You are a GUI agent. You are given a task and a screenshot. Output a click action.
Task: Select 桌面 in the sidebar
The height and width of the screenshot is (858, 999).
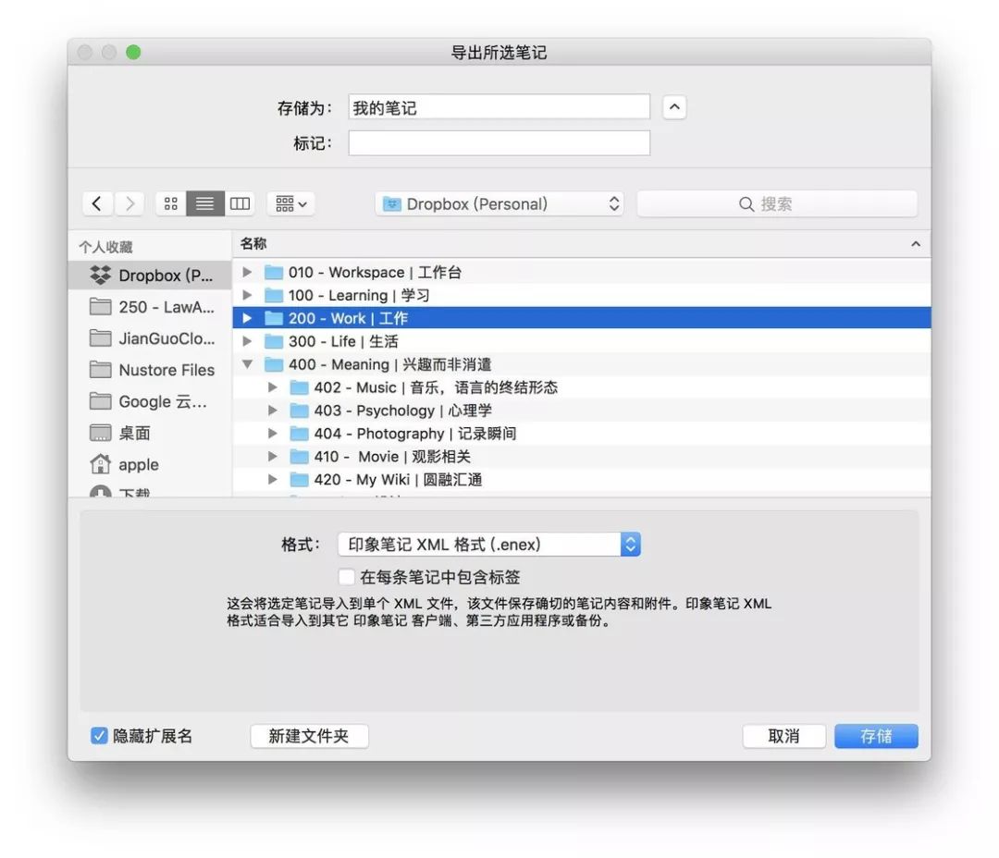(151, 433)
